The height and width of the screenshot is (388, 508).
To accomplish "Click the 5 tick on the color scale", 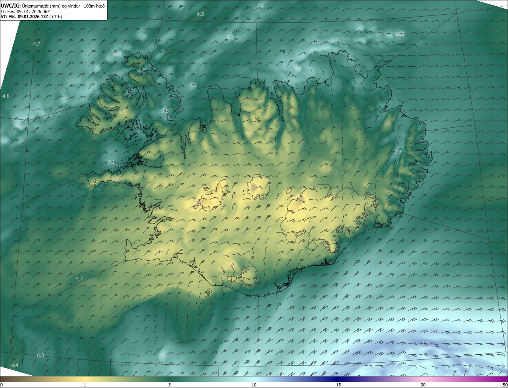I will [x=169, y=385].
